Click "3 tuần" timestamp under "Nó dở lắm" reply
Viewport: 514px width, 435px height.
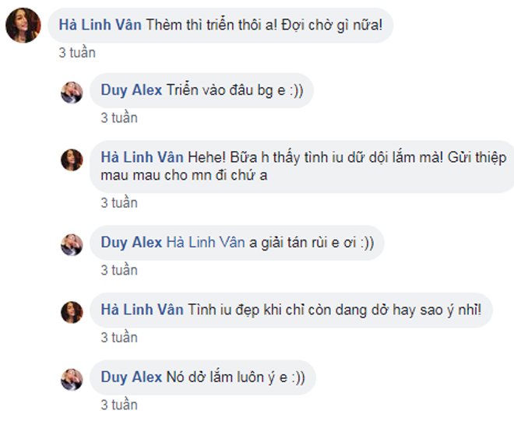click(x=118, y=405)
